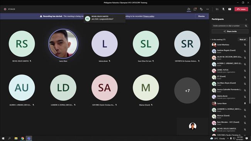The image size is (251, 141).
Task: Select GENEL YUTUC in participants list
Action: (x=229, y=71)
